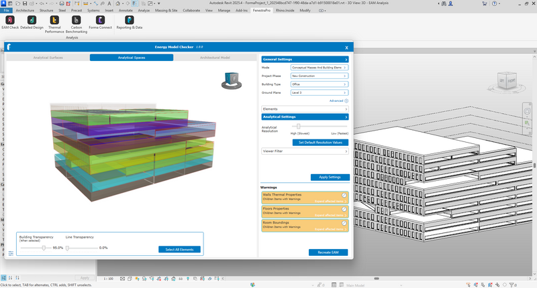
Task: Click the Advanced settings gear icon
Action: (346, 100)
